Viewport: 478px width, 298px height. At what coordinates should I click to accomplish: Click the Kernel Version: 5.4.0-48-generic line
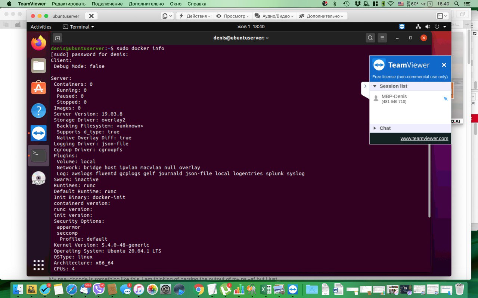click(102, 245)
